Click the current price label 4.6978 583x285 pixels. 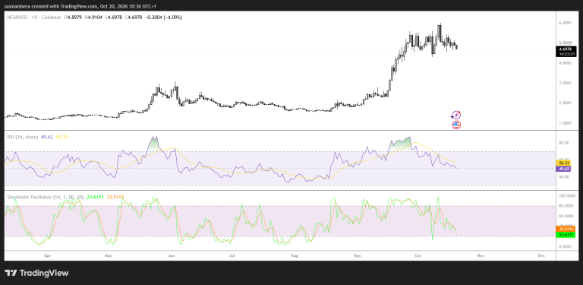(x=566, y=49)
